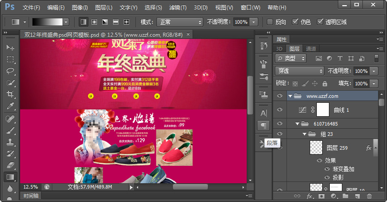Lock all layer attributes
This screenshot has width=387, height=202.
pos(325,84)
